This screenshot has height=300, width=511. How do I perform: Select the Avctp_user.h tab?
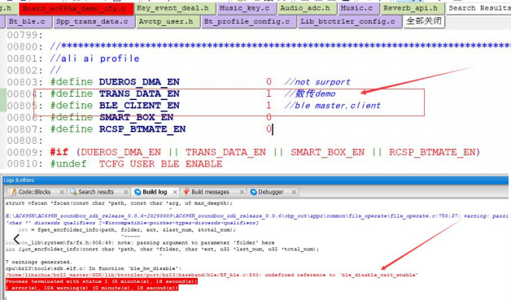click(x=168, y=22)
